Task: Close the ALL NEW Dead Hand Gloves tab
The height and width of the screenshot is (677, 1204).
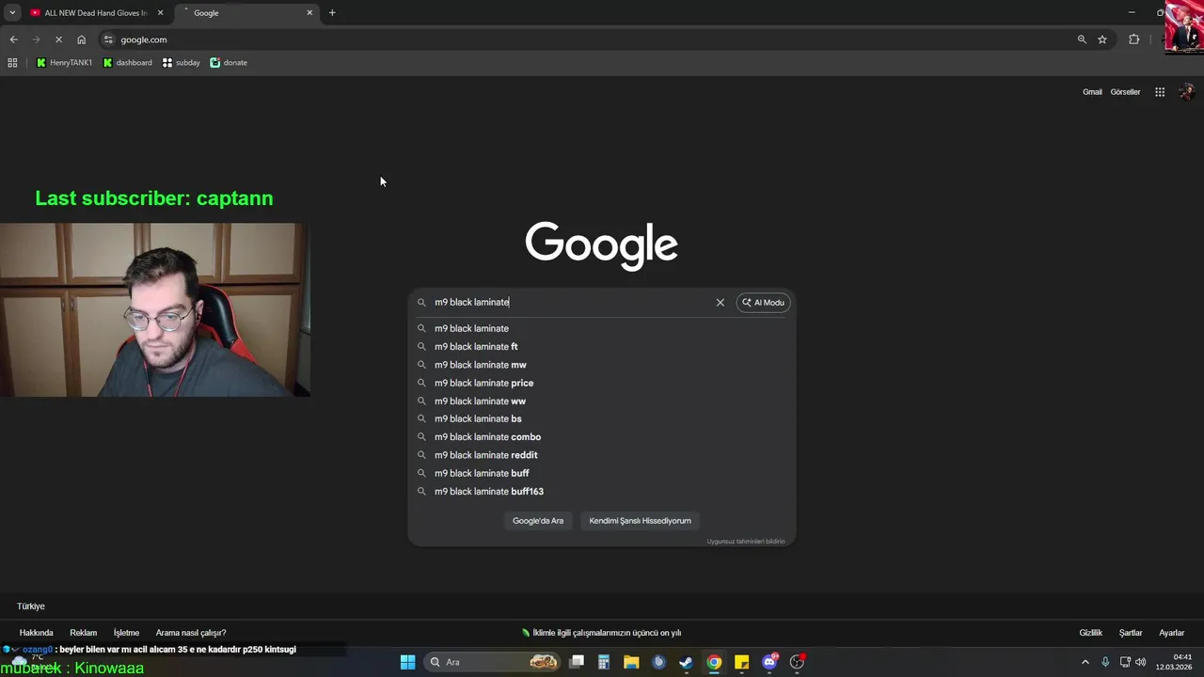Action: point(160,13)
